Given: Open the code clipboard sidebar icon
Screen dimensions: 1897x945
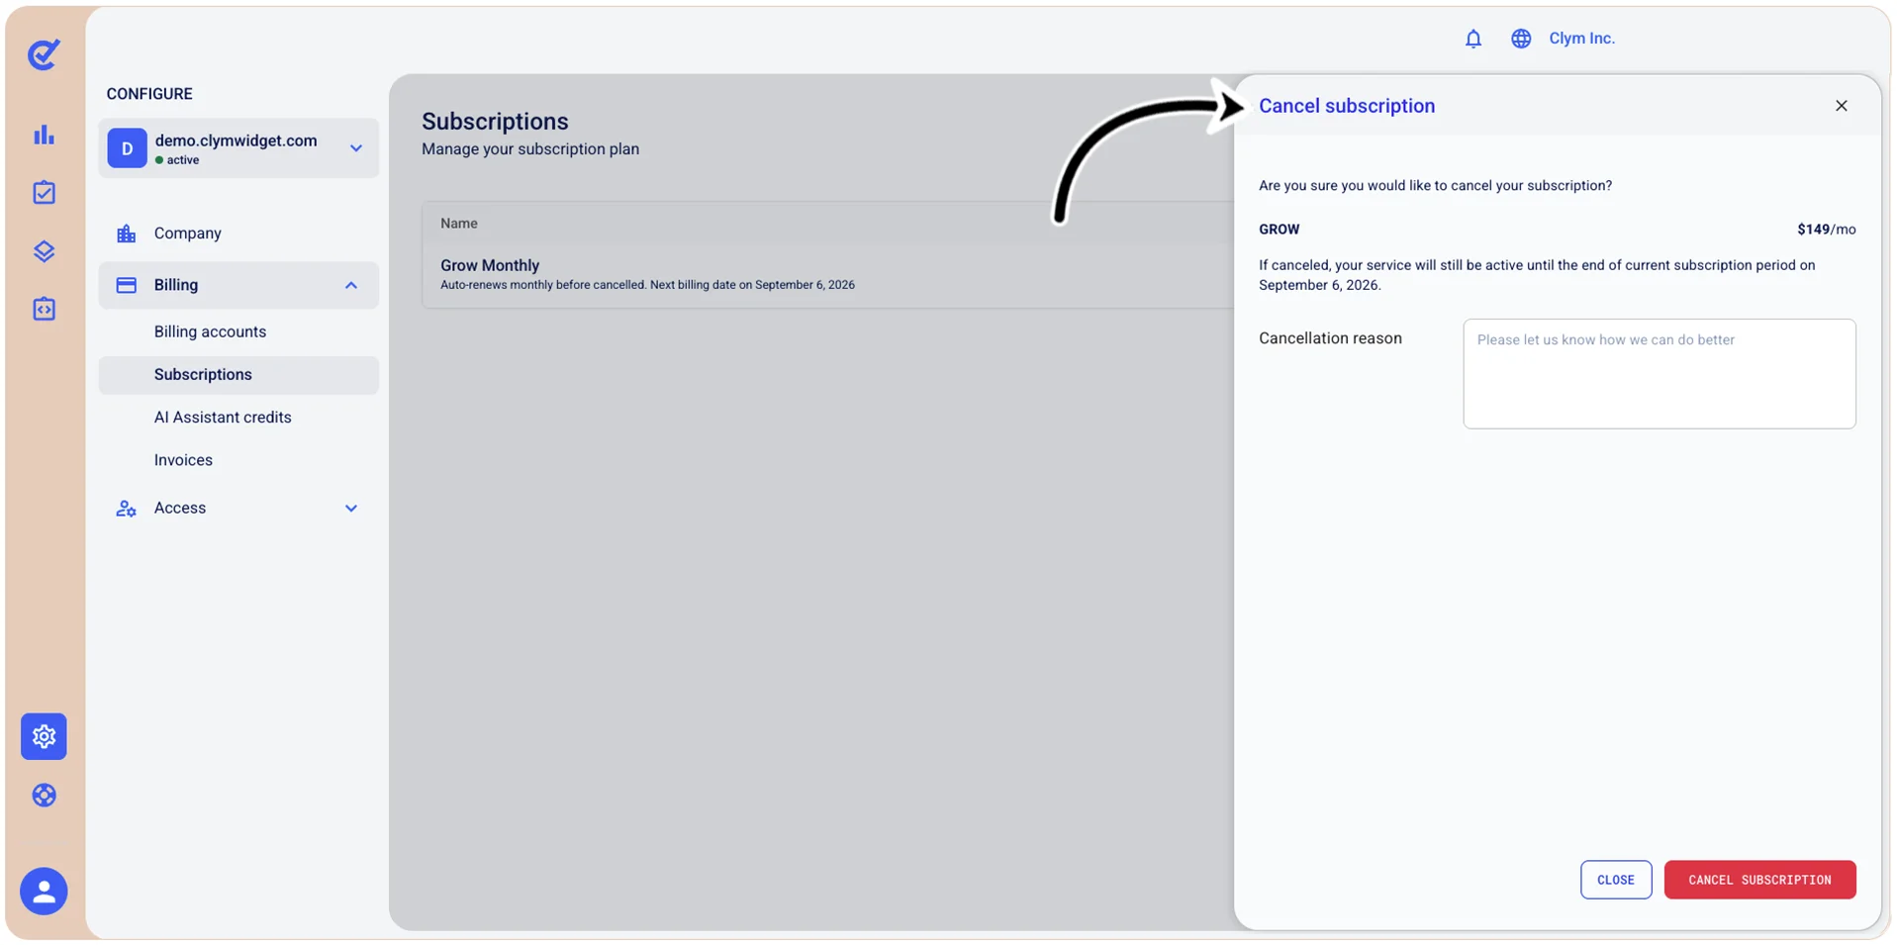Looking at the screenshot, I should coord(44,309).
